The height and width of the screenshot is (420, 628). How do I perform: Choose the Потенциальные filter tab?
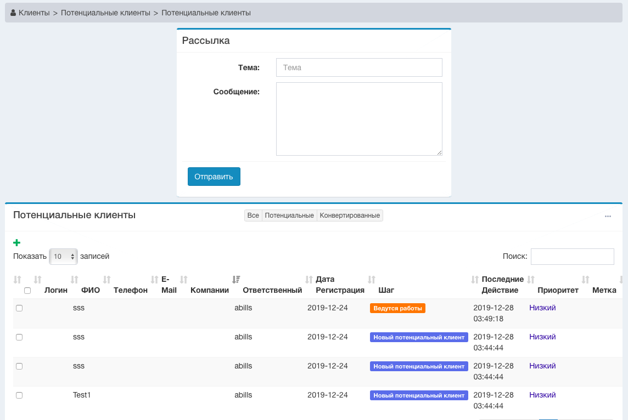click(289, 215)
